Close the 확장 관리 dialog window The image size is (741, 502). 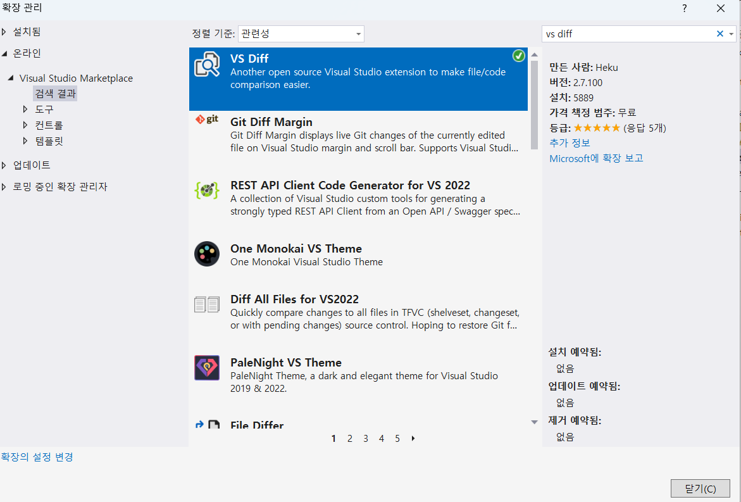pos(721,8)
